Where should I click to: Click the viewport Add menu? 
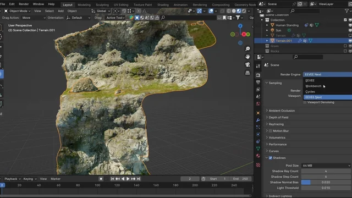61,11
